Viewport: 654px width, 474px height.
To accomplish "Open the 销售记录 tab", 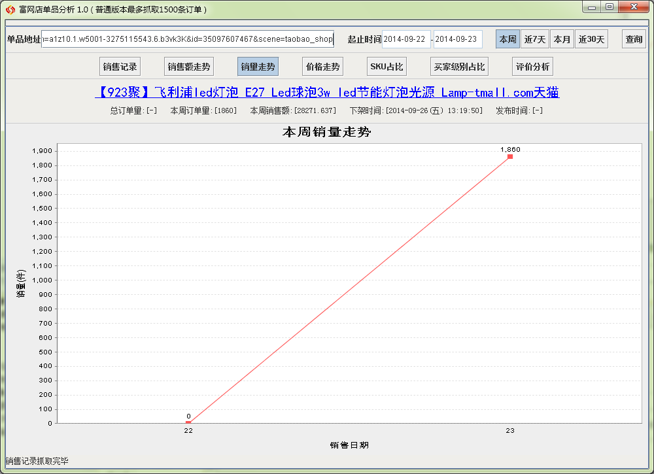I will tap(120, 67).
